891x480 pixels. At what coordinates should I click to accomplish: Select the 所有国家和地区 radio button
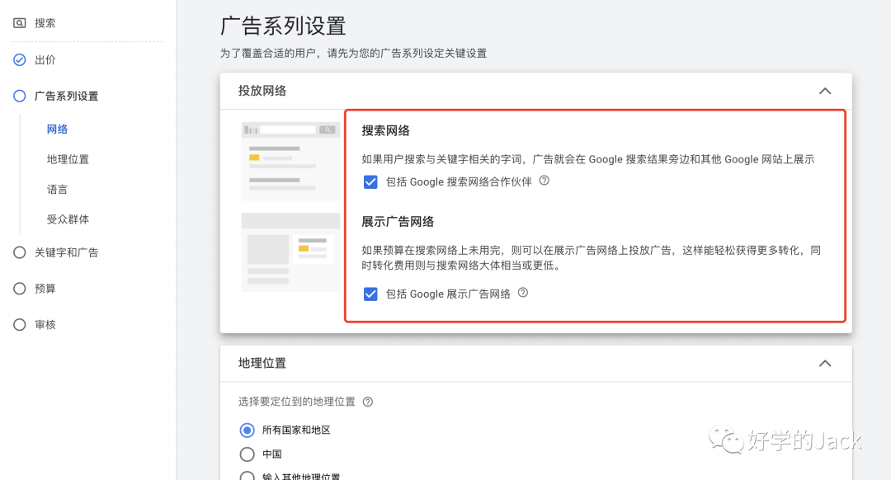click(x=247, y=430)
